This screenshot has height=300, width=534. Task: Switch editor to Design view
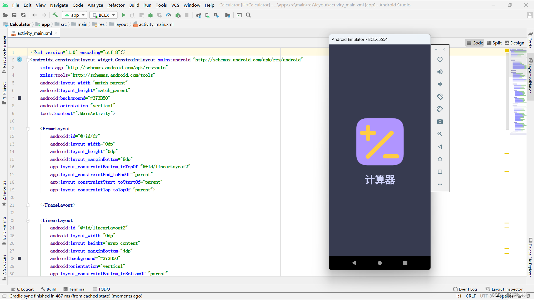click(515, 43)
